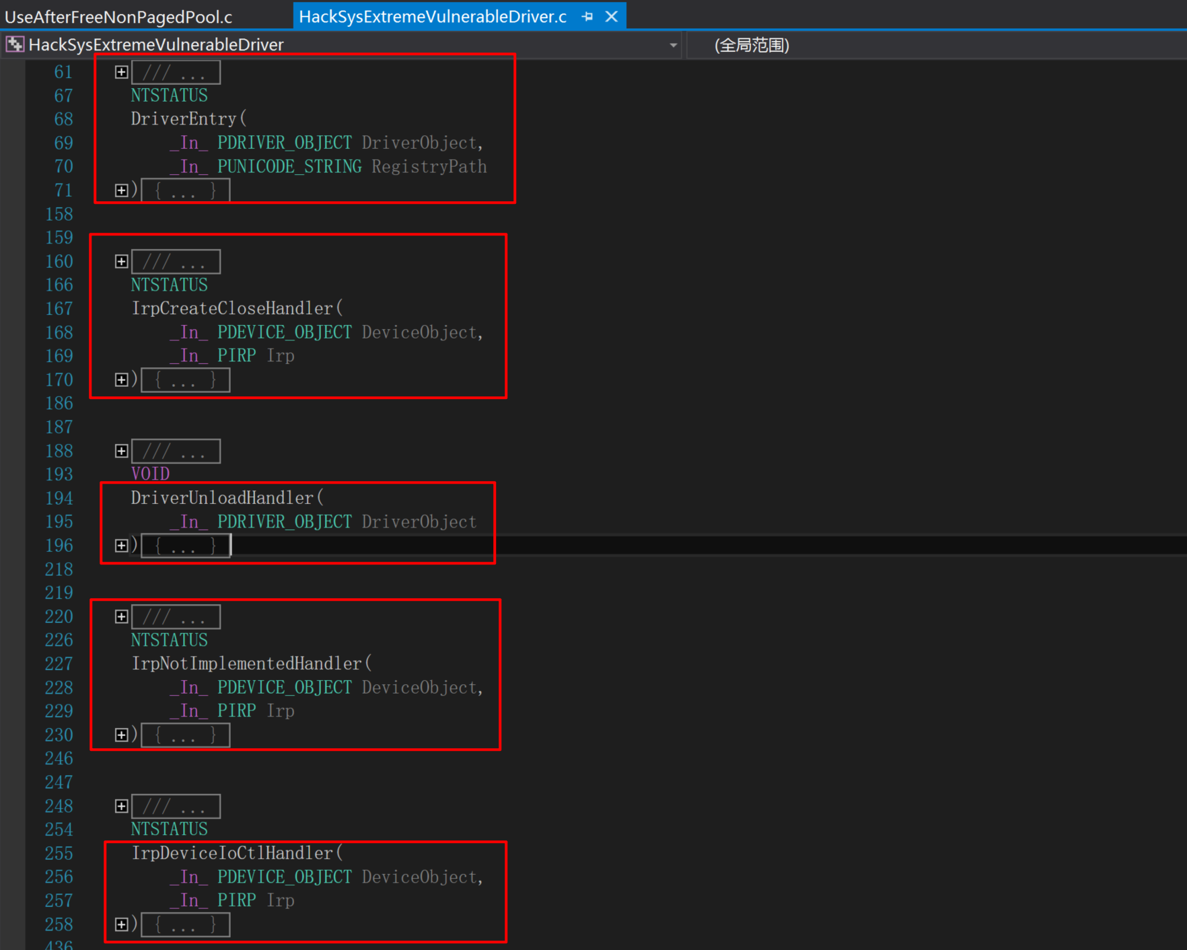The width and height of the screenshot is (1187, 950).
Task: Click the collapsed '{ ... }' block on line 71
Action: pyautogui.click(x=186, y=190)
